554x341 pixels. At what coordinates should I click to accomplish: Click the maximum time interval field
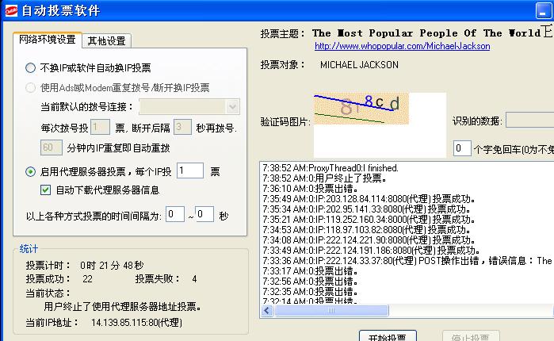(204, 215)
